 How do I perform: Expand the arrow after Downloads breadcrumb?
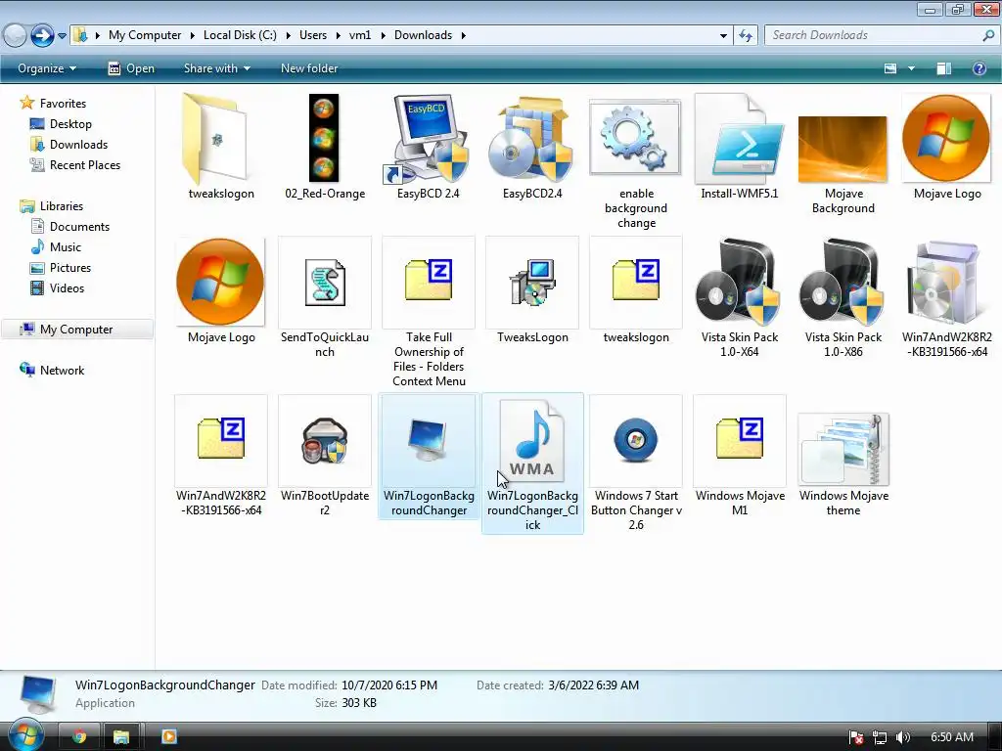pyautogui.click(x=463, y=35)
